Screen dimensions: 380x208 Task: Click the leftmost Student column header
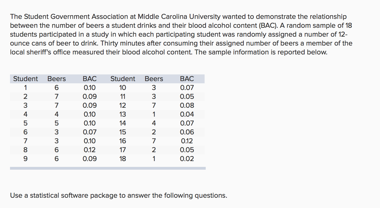click(26, 79)
